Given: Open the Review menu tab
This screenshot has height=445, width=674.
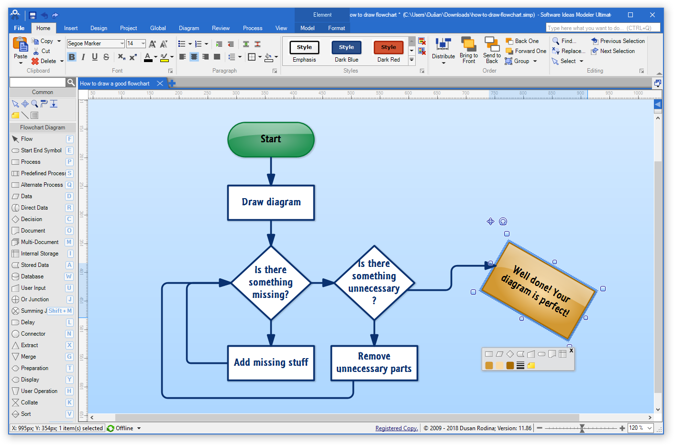Looking at the screenshot, I should tap(221, 28).
